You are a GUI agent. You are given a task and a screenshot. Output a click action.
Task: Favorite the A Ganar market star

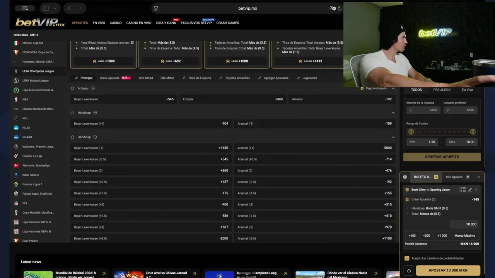72,88
